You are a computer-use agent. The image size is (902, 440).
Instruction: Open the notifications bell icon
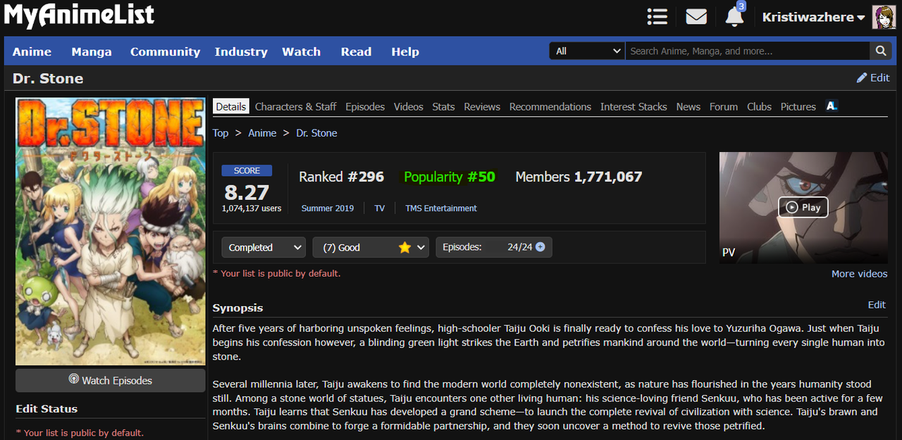(x=734, y=15)
